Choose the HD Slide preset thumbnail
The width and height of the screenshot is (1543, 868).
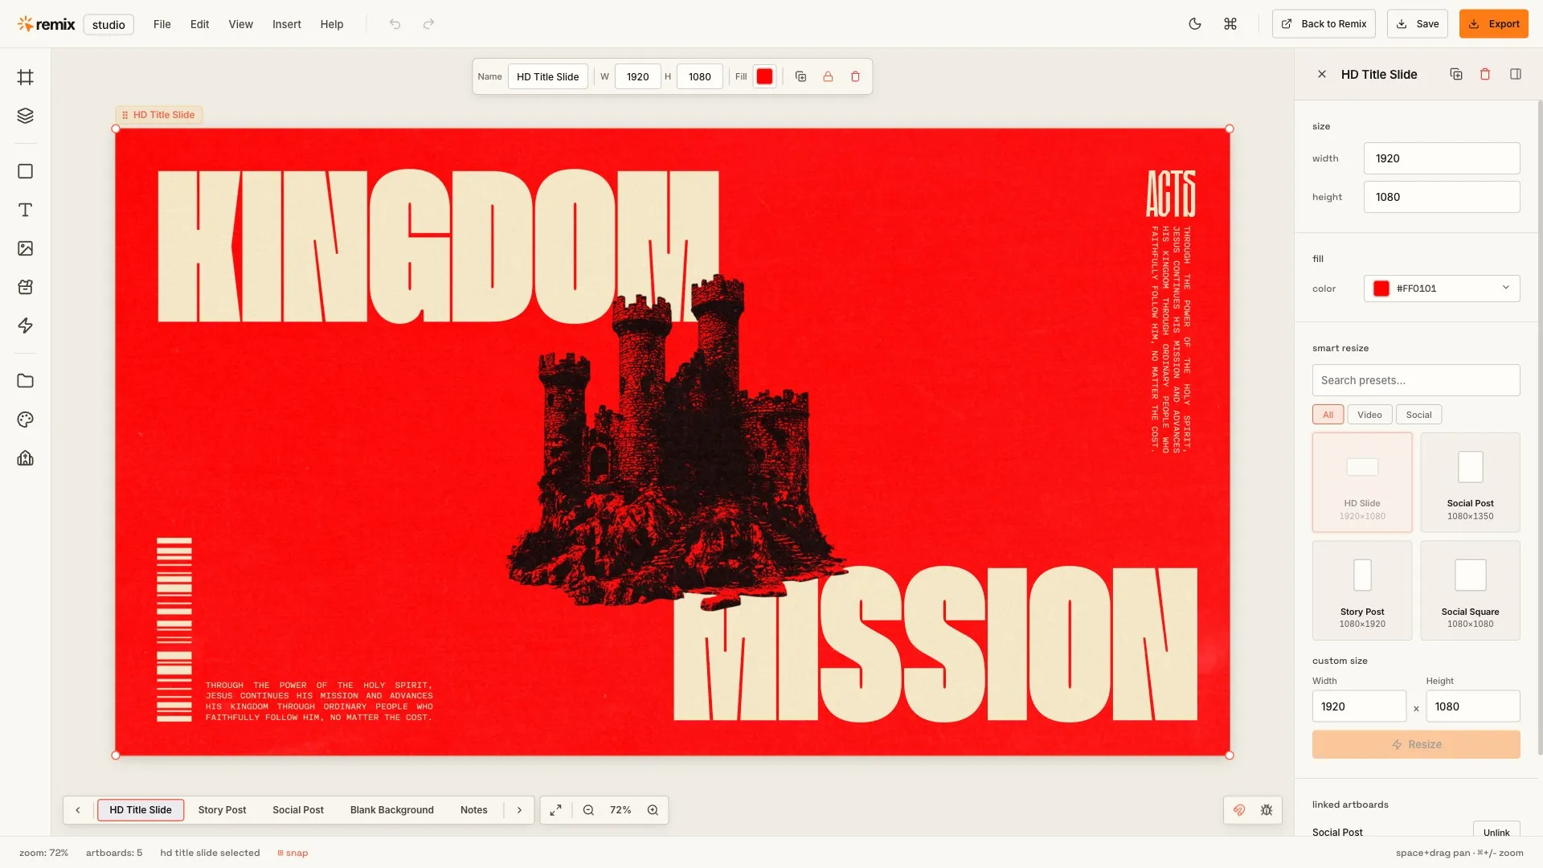[1362, 482]
